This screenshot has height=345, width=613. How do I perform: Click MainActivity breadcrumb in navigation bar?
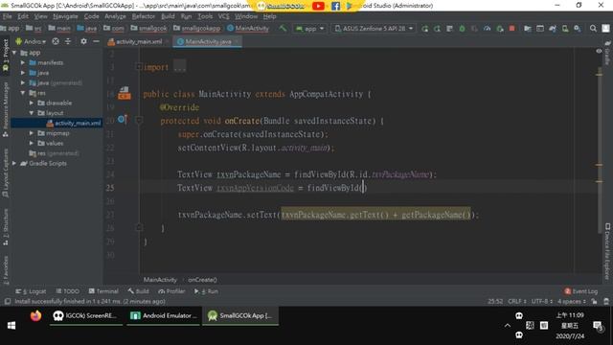[248, 28]
